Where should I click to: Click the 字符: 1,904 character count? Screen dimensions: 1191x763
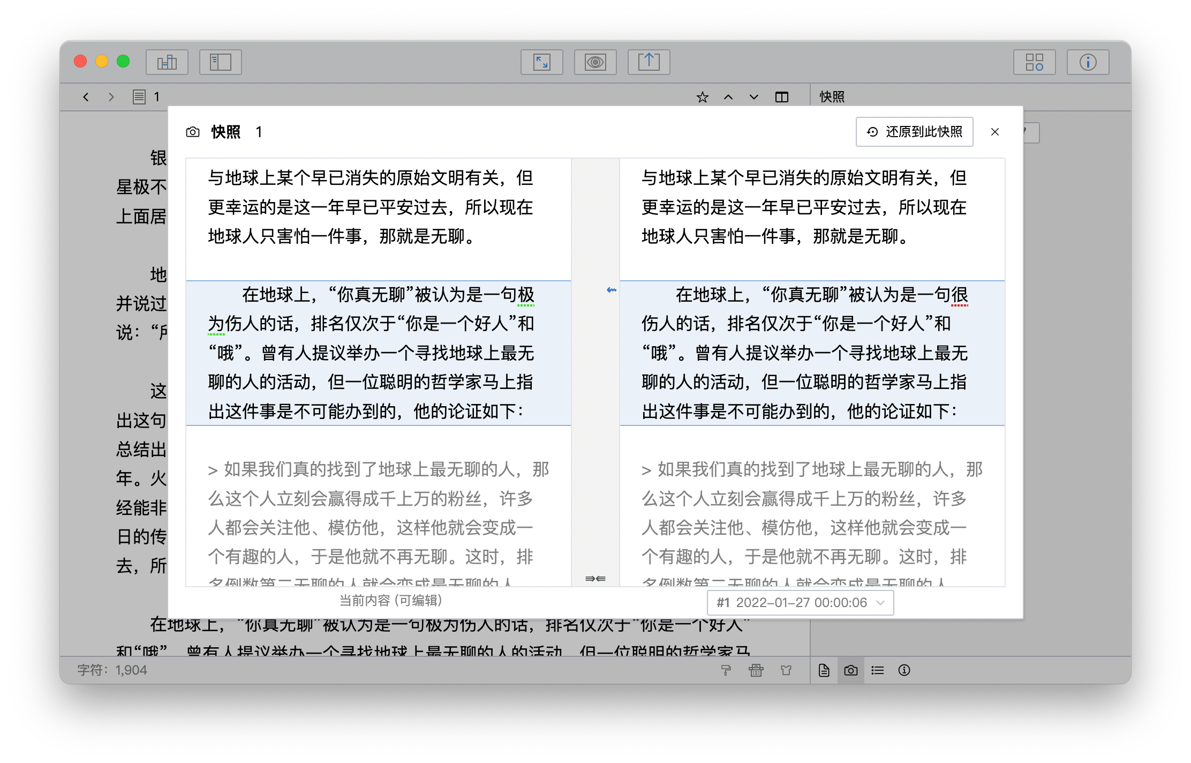[112, 670]
